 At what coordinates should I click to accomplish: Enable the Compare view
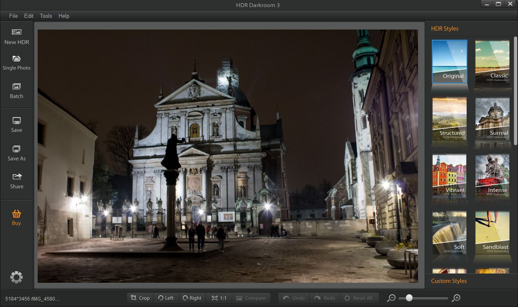tap(251, 298)
